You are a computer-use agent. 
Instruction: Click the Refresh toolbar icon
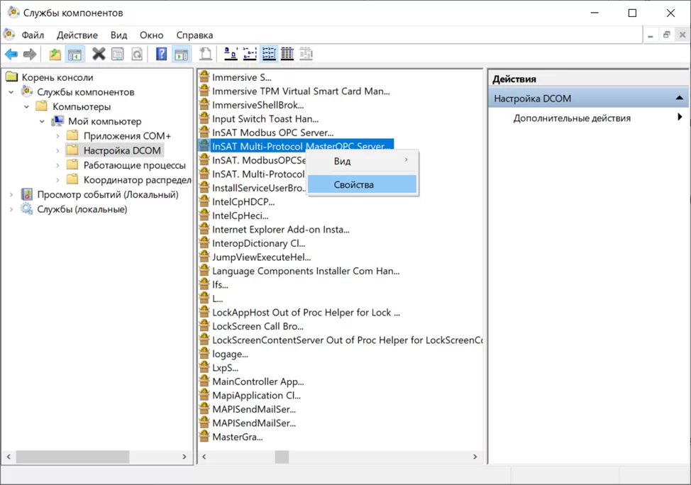[137, 55]
